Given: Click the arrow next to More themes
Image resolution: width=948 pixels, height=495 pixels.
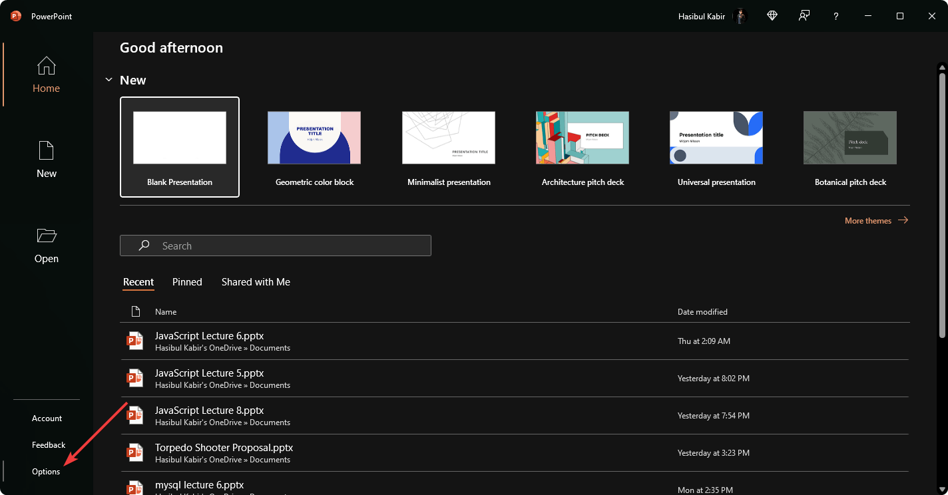Looking at the screenshot, I should pyautogui.click(x=903, y=220).
